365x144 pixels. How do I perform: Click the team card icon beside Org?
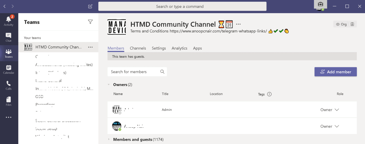coord(353,24)
